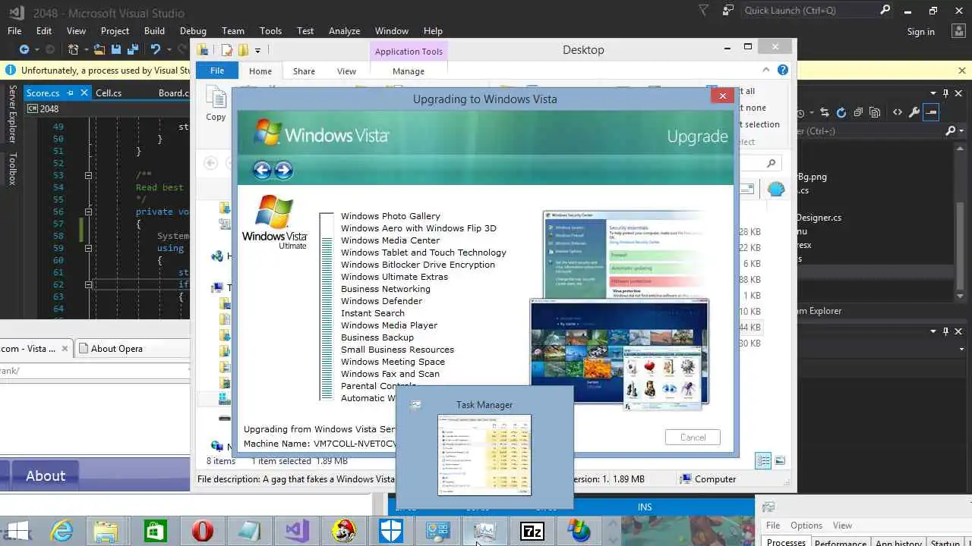972x546 pixels.
Task: Click the Properties wrench icon in Solution Explorer
Action: click(914, 112)
